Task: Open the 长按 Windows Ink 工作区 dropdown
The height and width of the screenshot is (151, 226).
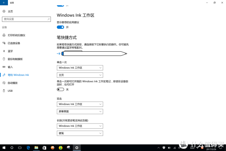Action: (80, 126)
